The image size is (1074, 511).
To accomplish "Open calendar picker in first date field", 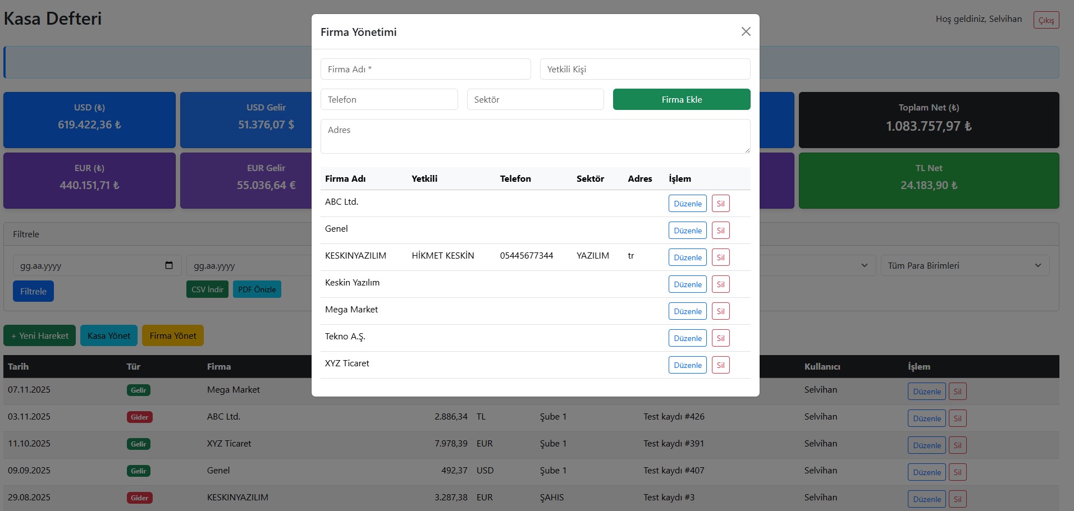I will pyautogui.click(x=169, y=265).
